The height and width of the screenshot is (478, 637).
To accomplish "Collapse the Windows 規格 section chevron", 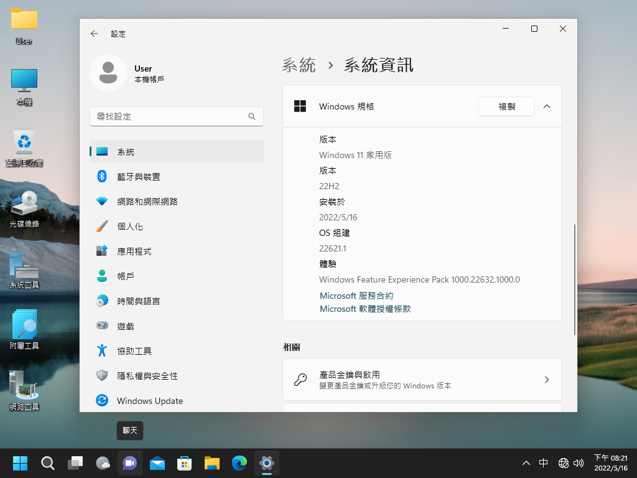I will click(547, 106).
